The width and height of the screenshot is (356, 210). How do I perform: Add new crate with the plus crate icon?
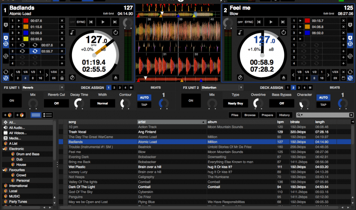click(8, 115)
